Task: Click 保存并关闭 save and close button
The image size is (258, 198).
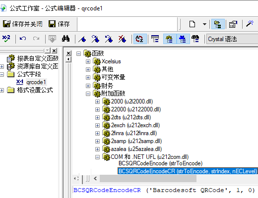Action: [23, 24]
